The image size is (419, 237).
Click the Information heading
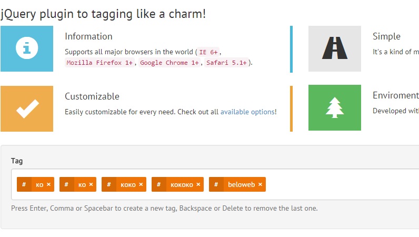88,36
